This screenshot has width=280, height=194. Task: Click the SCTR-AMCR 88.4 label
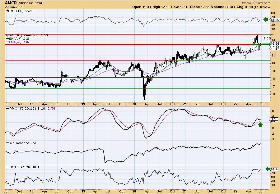pyautogui.click(x=22, y=167)
